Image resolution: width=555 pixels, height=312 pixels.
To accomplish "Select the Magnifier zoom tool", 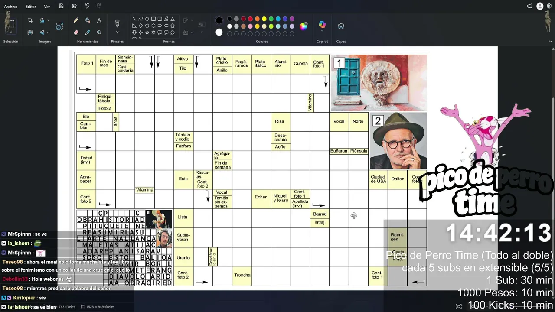I will point(99,32).
